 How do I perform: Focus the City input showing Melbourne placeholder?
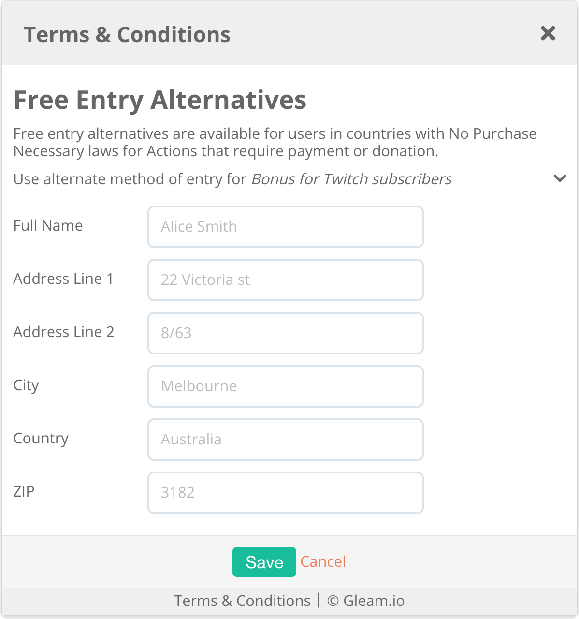285,386
